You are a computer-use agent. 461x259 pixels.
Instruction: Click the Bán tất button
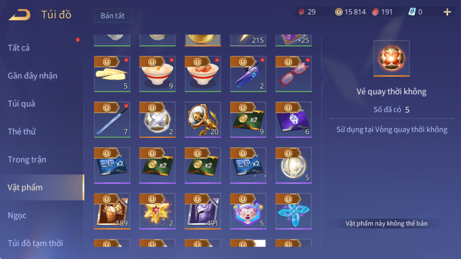click(x=113, y=16)
